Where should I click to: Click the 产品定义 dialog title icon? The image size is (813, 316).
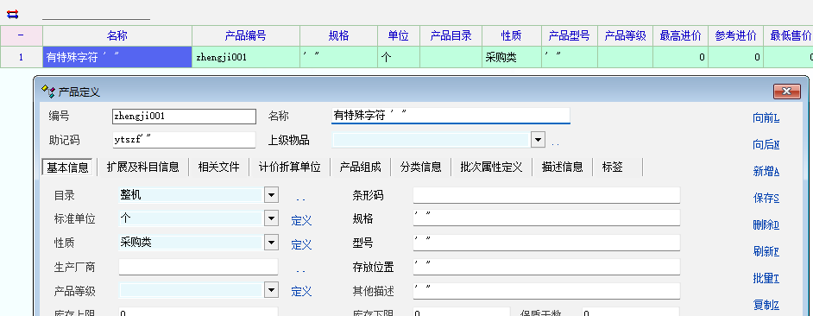pos(48,92)
